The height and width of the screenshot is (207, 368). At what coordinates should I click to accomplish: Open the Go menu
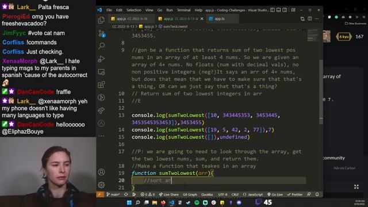(x=160, y=10)
